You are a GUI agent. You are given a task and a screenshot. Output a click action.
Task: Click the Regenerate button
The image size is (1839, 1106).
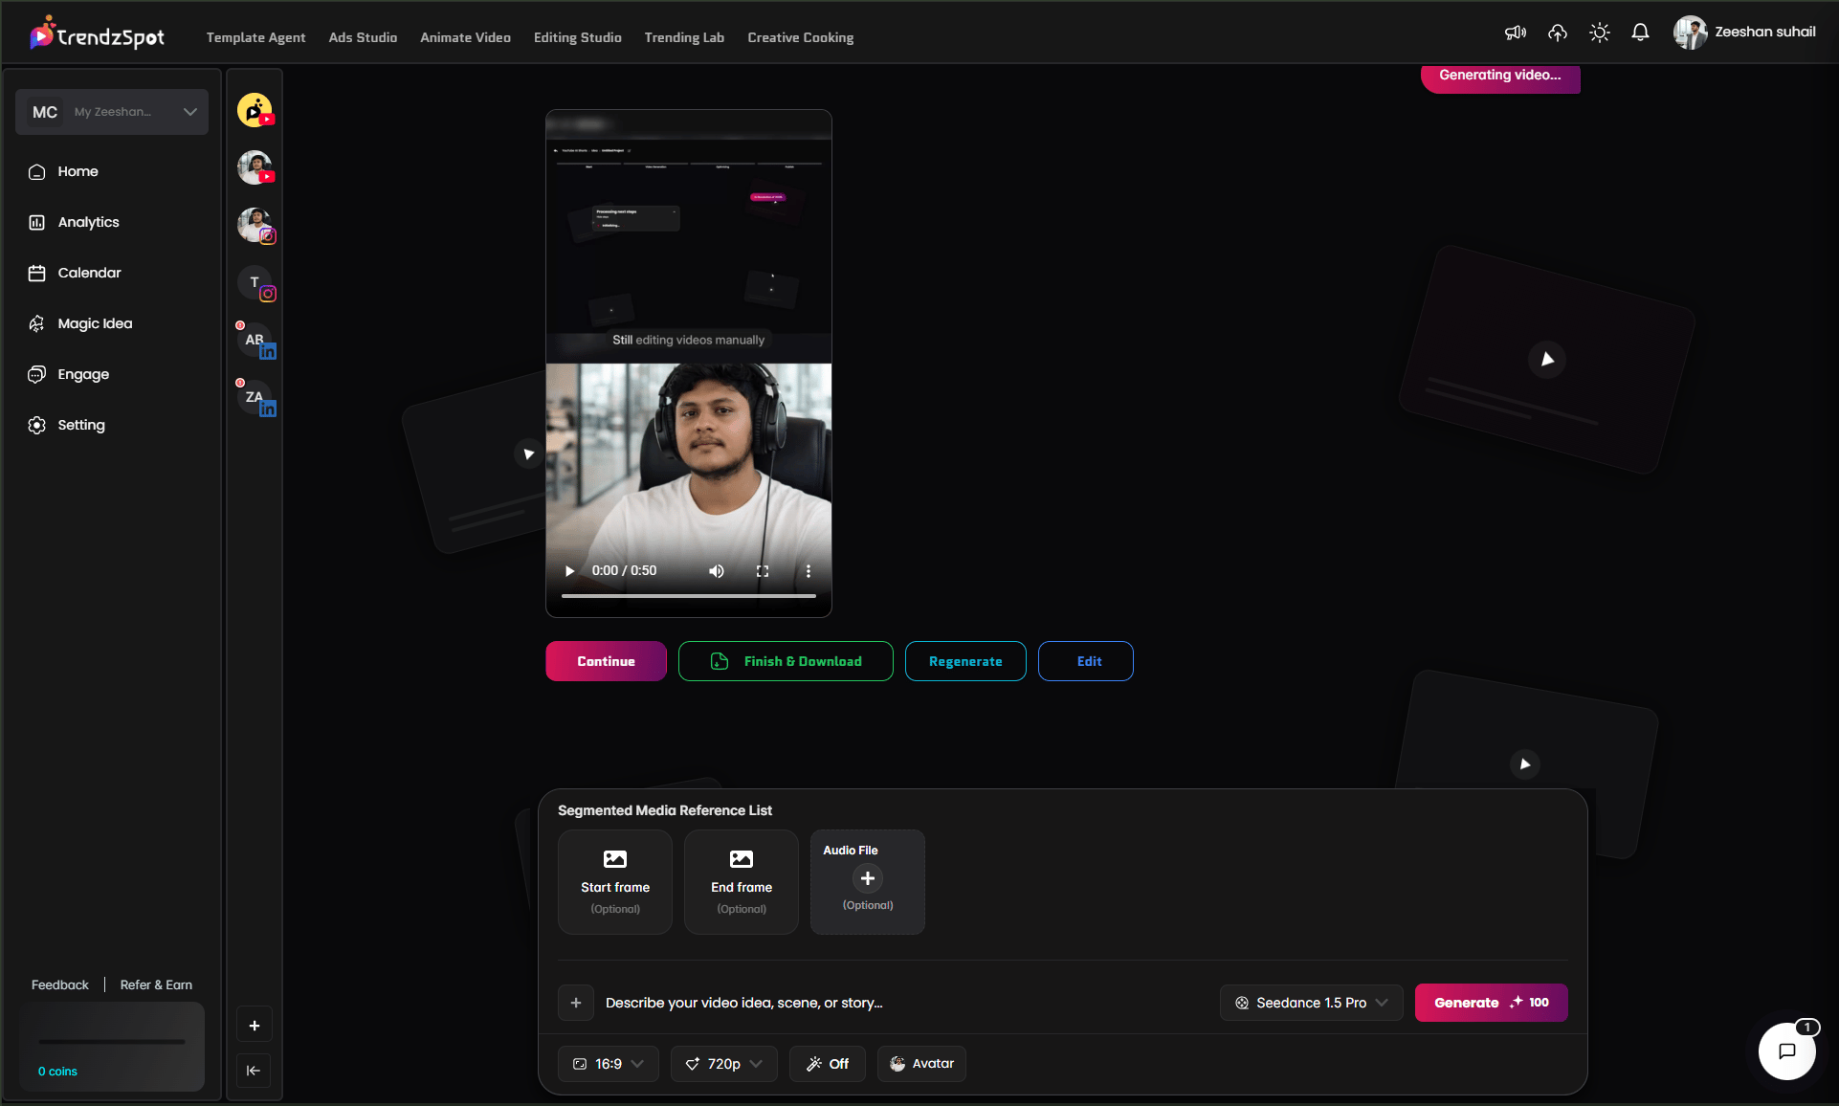[x=965, y=661]
